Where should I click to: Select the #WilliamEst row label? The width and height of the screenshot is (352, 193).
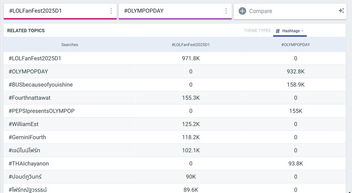click(x=23, y=124)
